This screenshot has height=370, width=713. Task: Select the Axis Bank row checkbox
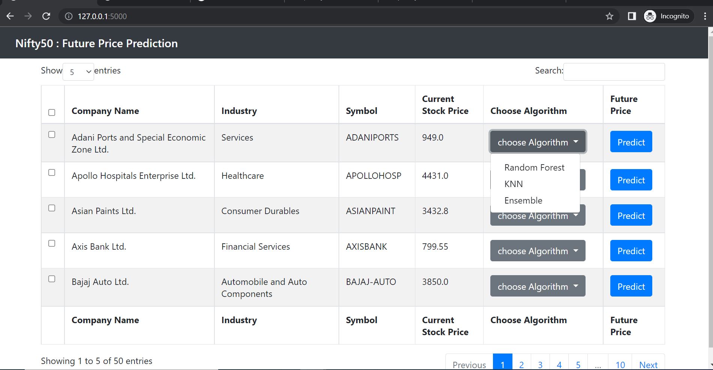[x=52, y=243]
